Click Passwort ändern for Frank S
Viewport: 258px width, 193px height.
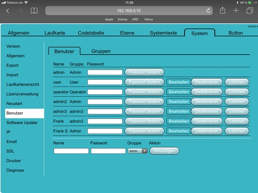pyautogui.click(x=144, y=131)
